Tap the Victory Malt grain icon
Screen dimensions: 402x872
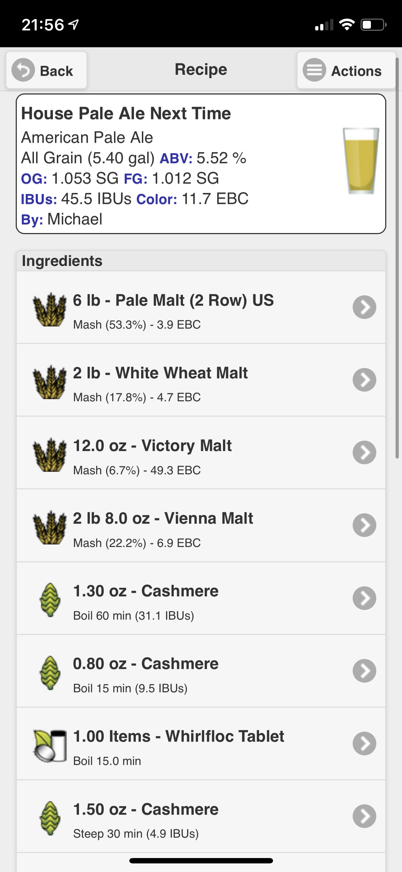click(x=50, y=455)
